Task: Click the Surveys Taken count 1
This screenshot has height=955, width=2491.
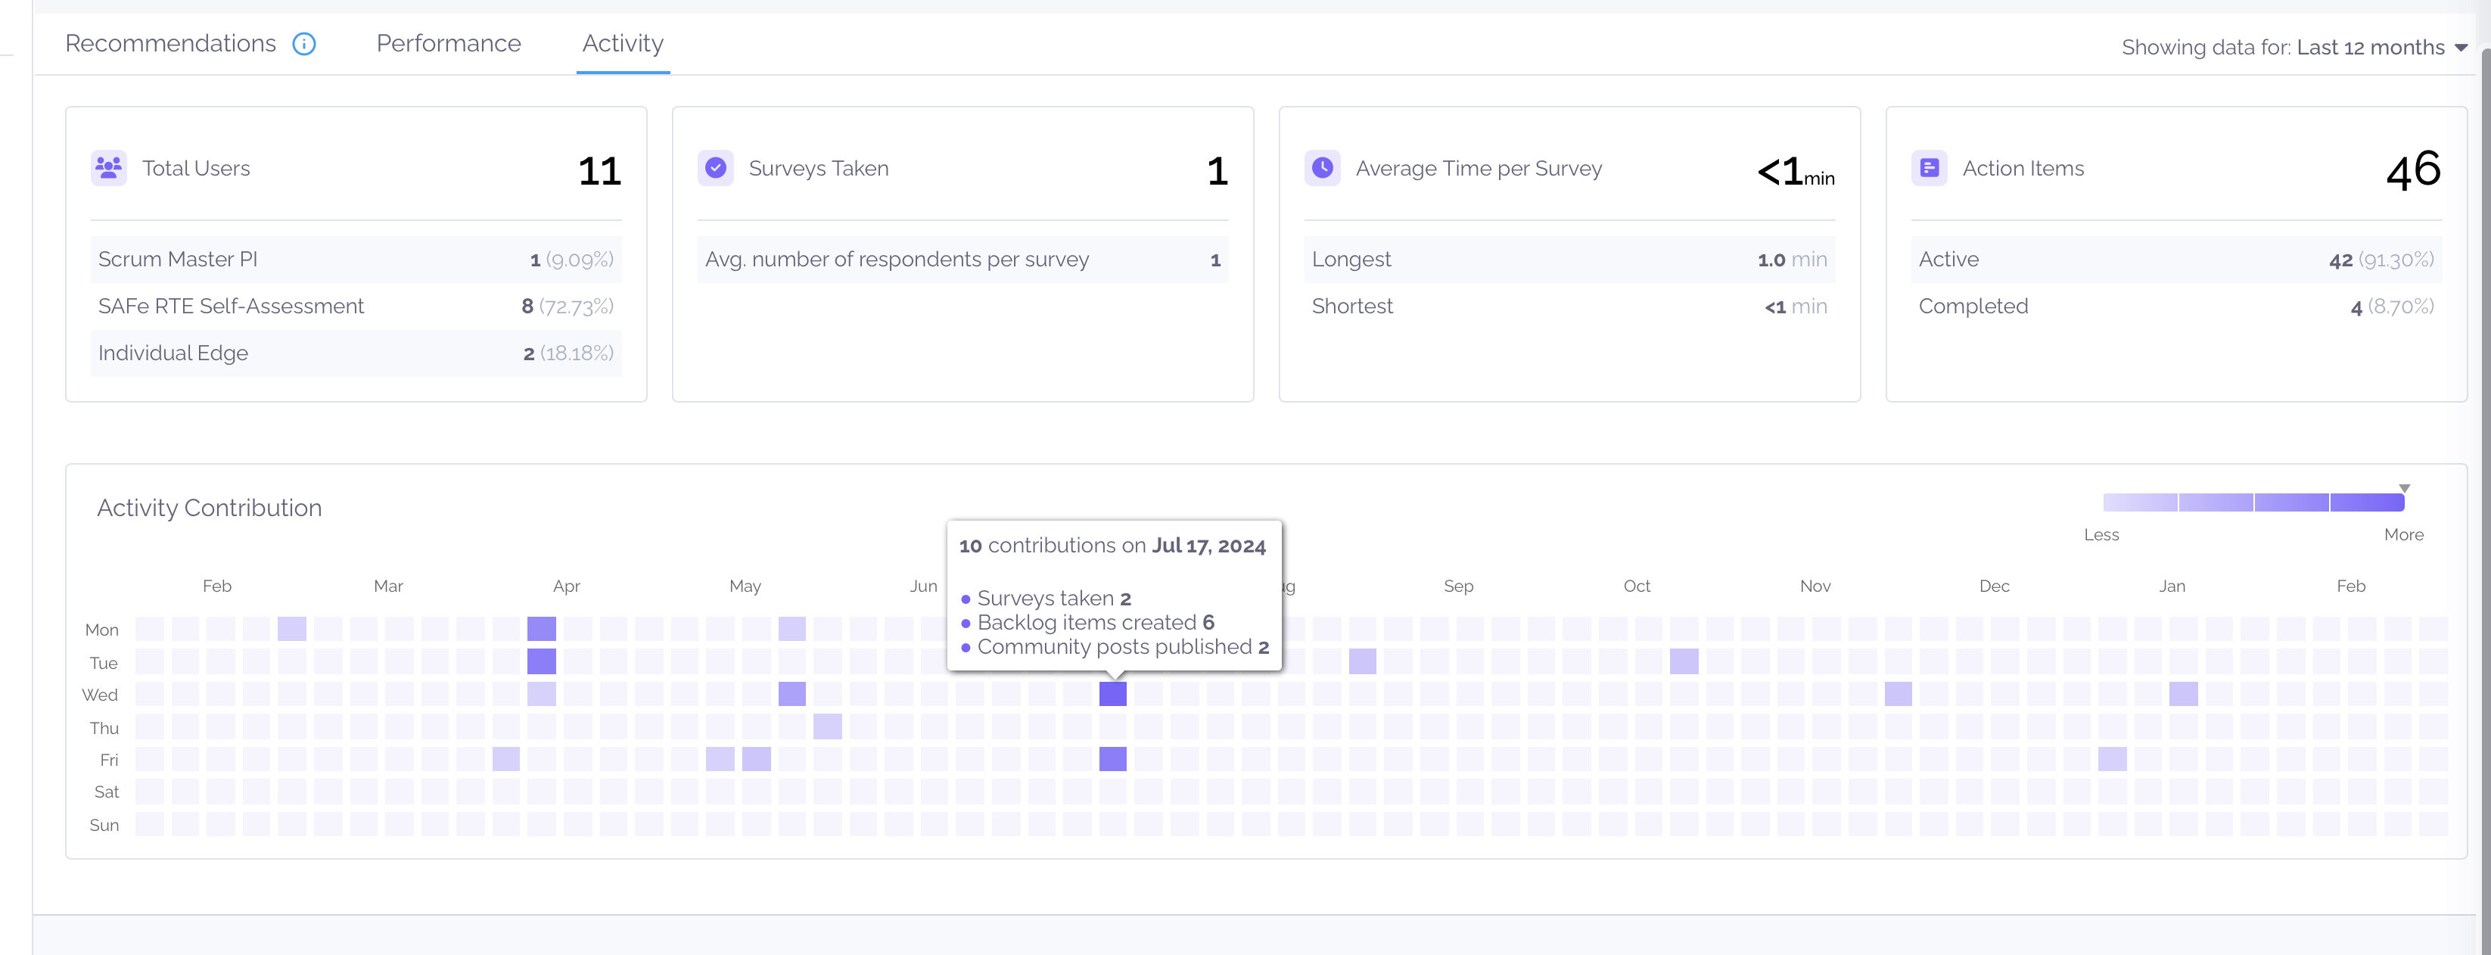Action: point(1218,171)
